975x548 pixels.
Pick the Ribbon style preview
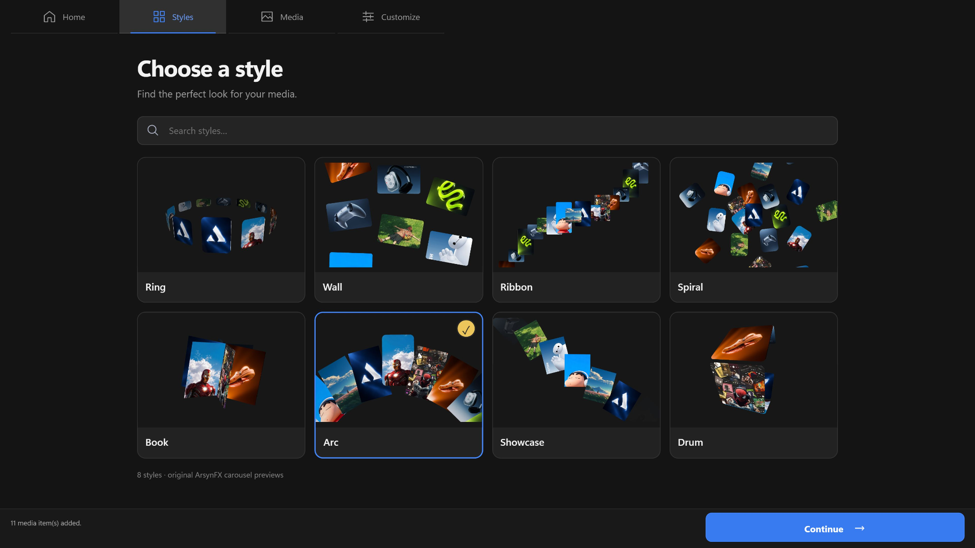tap(576, 215)
